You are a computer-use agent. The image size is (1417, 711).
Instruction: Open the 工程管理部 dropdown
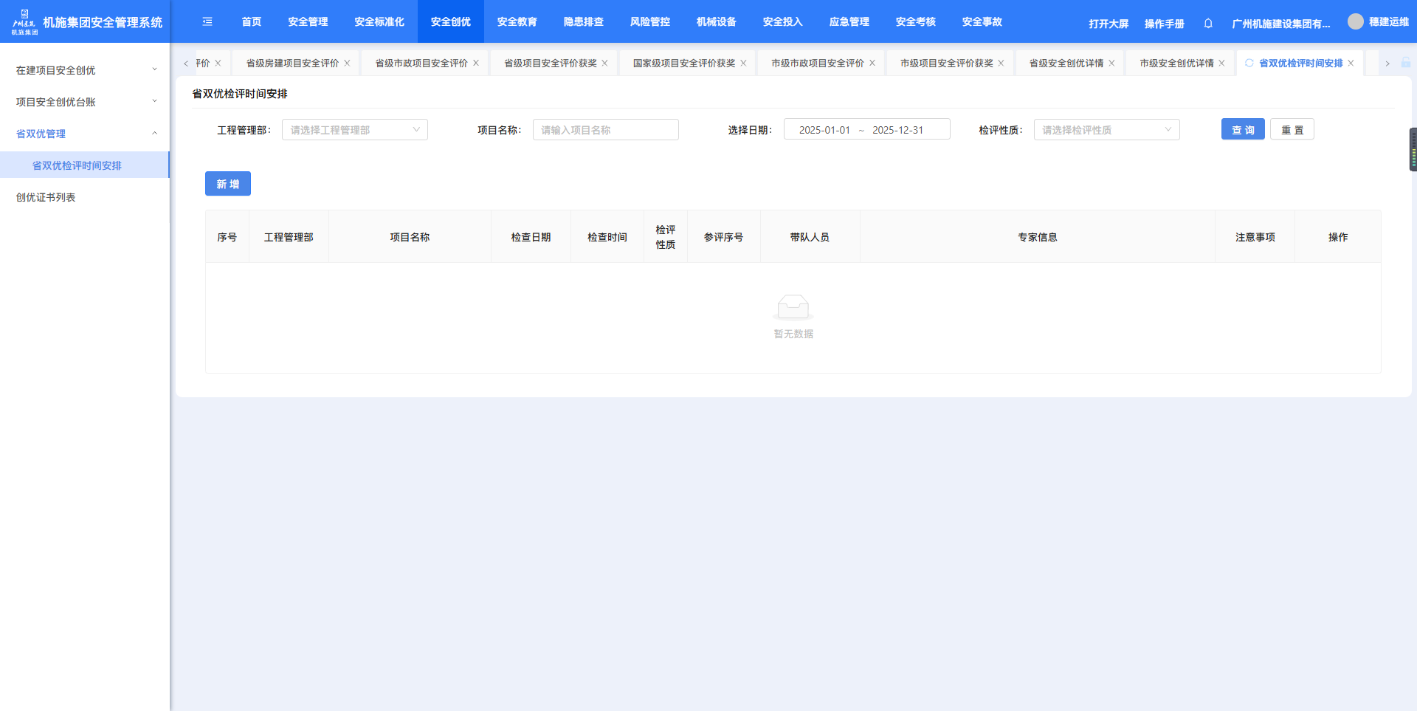[x=354, y=130]
